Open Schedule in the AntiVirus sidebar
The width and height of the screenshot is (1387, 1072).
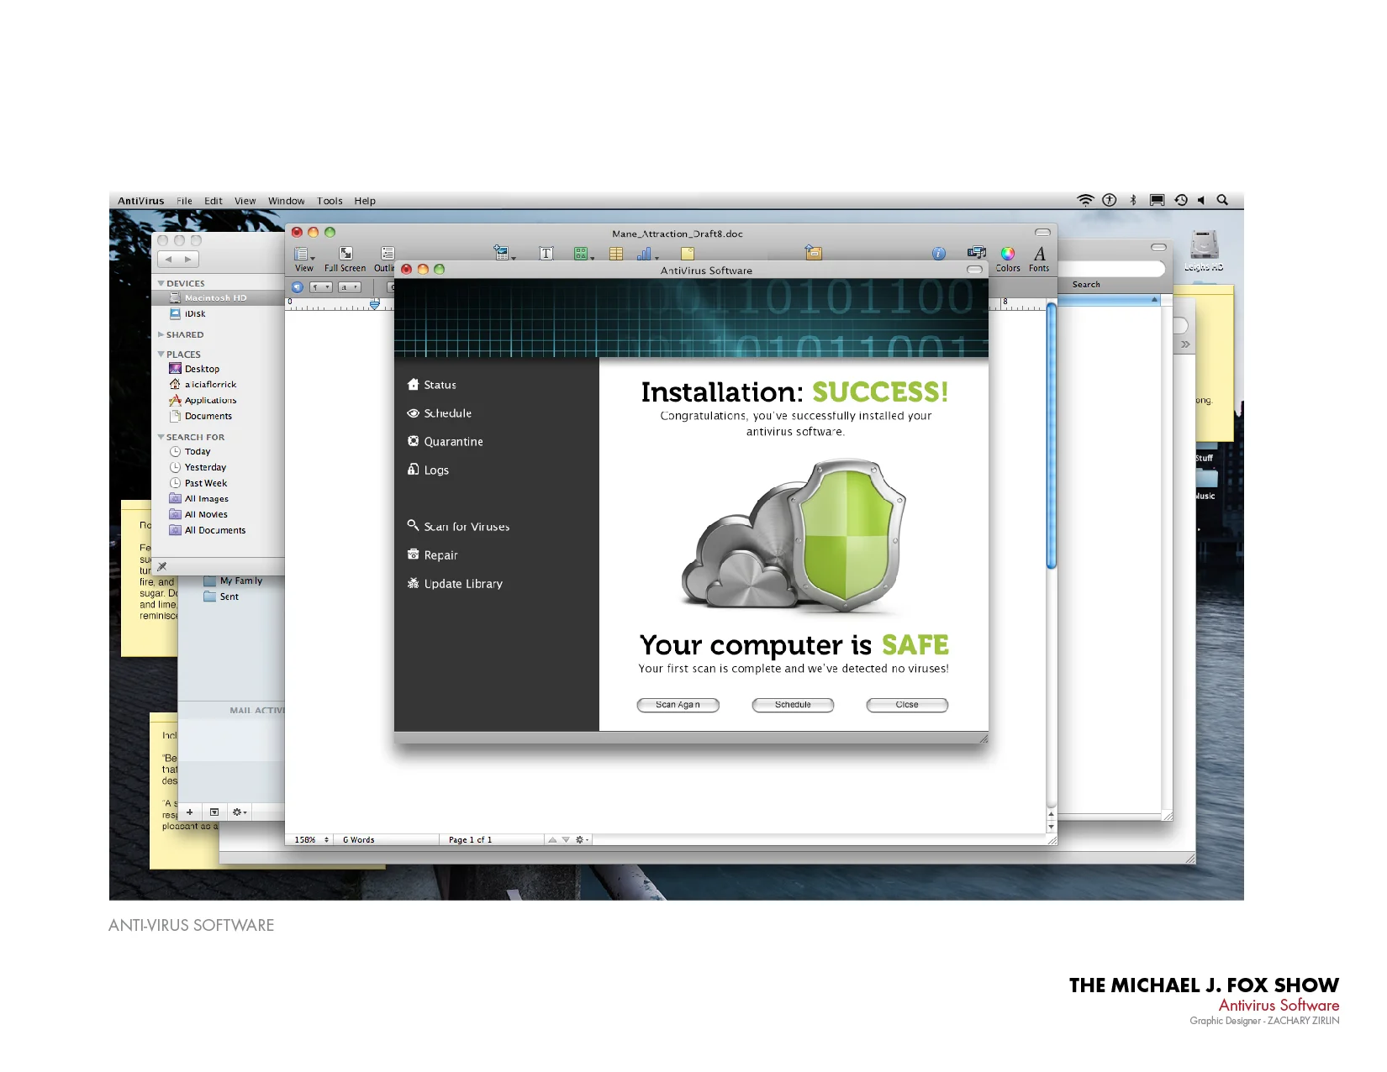pos(440,413)
